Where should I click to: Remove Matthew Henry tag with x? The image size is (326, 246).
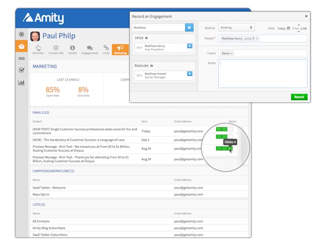click(257, 38)
